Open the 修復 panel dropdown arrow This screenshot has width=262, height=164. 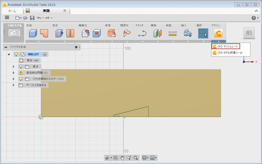click(x=112, y=41)
